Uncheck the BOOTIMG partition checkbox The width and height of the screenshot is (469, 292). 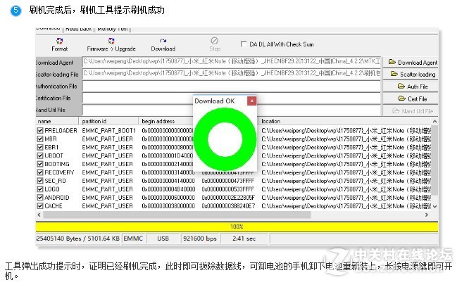tap(40, 164)
